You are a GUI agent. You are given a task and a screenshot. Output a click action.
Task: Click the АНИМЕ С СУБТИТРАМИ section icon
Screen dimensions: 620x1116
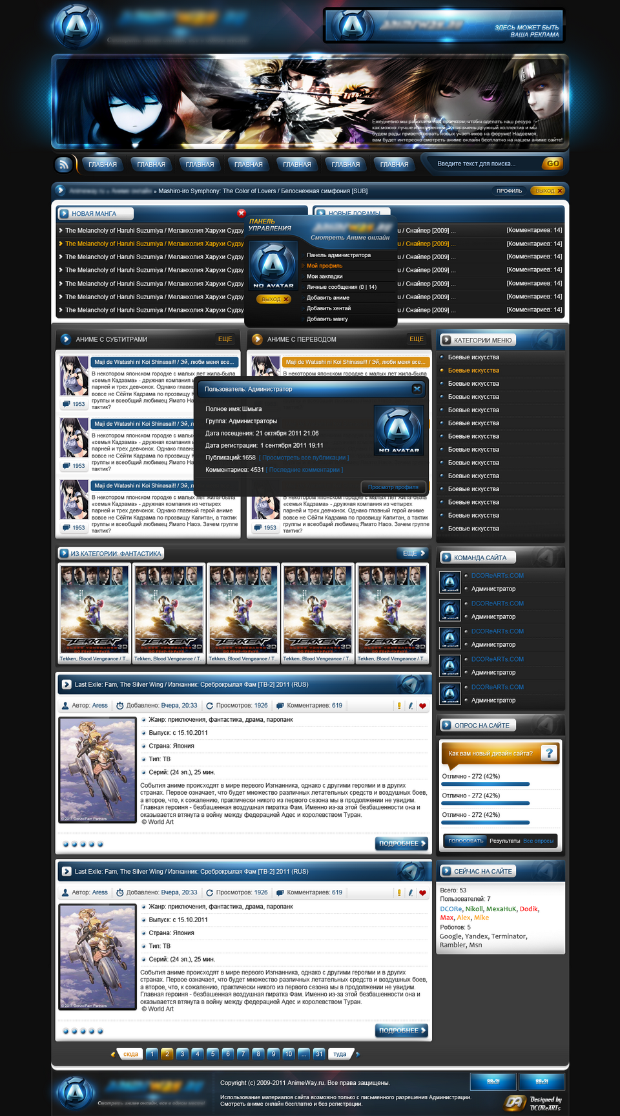(66, 339)
